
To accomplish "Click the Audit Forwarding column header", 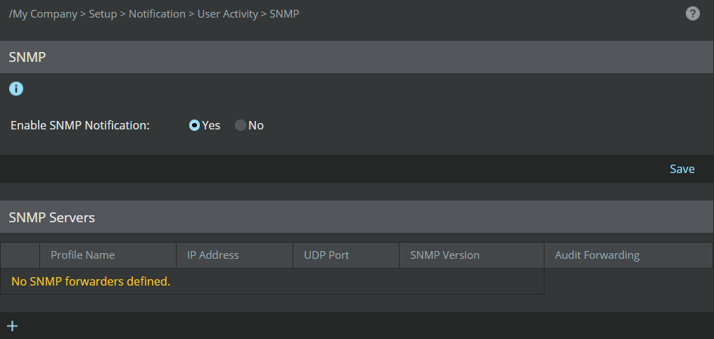I will 629,255.
